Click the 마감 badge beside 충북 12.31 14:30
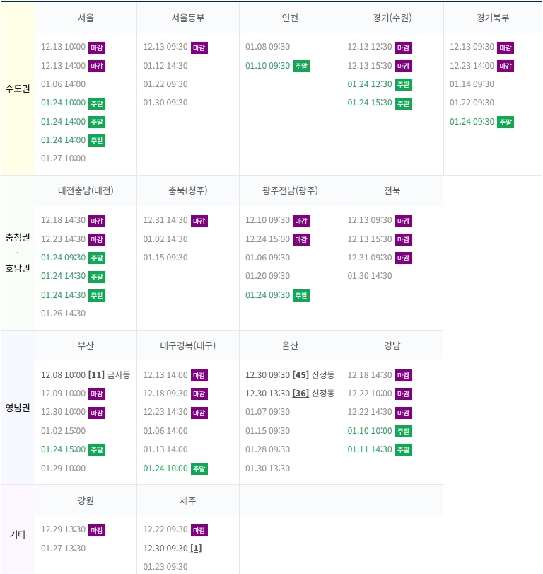This screenshot has height=574, width=543. [199, 221]
